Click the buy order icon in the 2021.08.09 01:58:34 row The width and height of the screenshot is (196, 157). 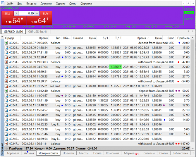(6, 48)
